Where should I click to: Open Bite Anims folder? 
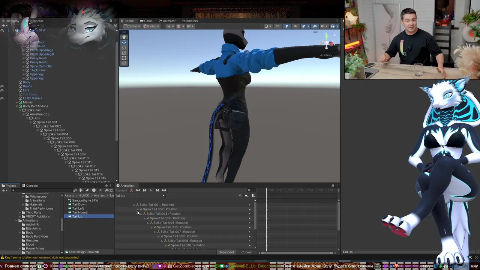[33, 228]
